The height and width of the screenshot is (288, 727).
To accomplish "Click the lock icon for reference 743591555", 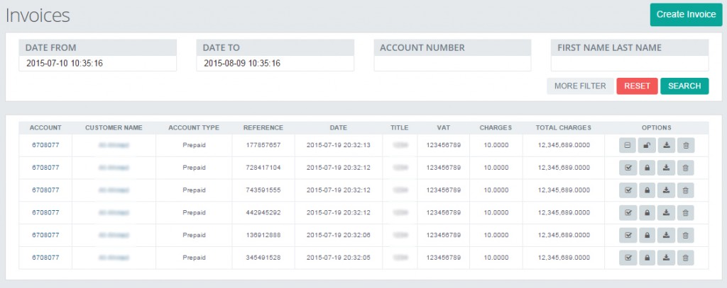I will pos(647,190).
